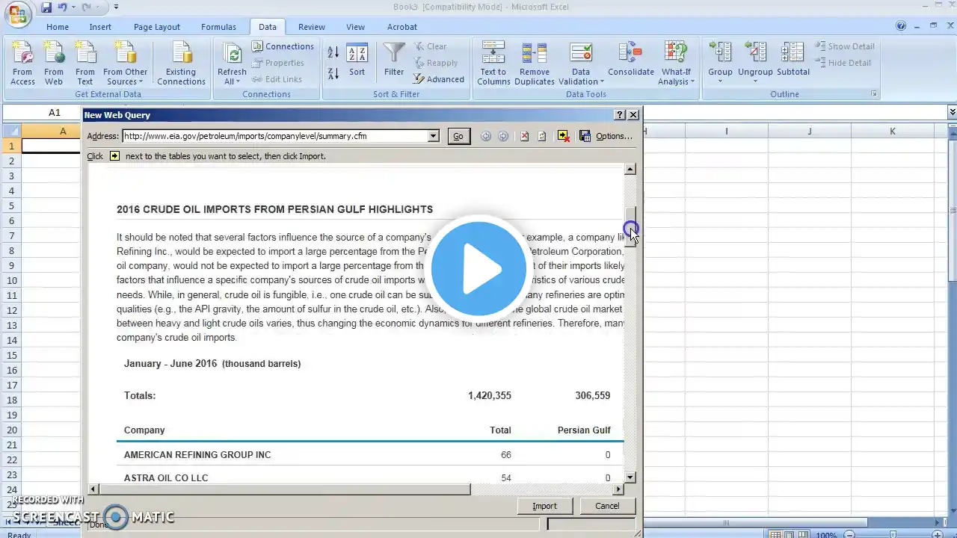Run Remove Duplicates

tap(535, 64)
